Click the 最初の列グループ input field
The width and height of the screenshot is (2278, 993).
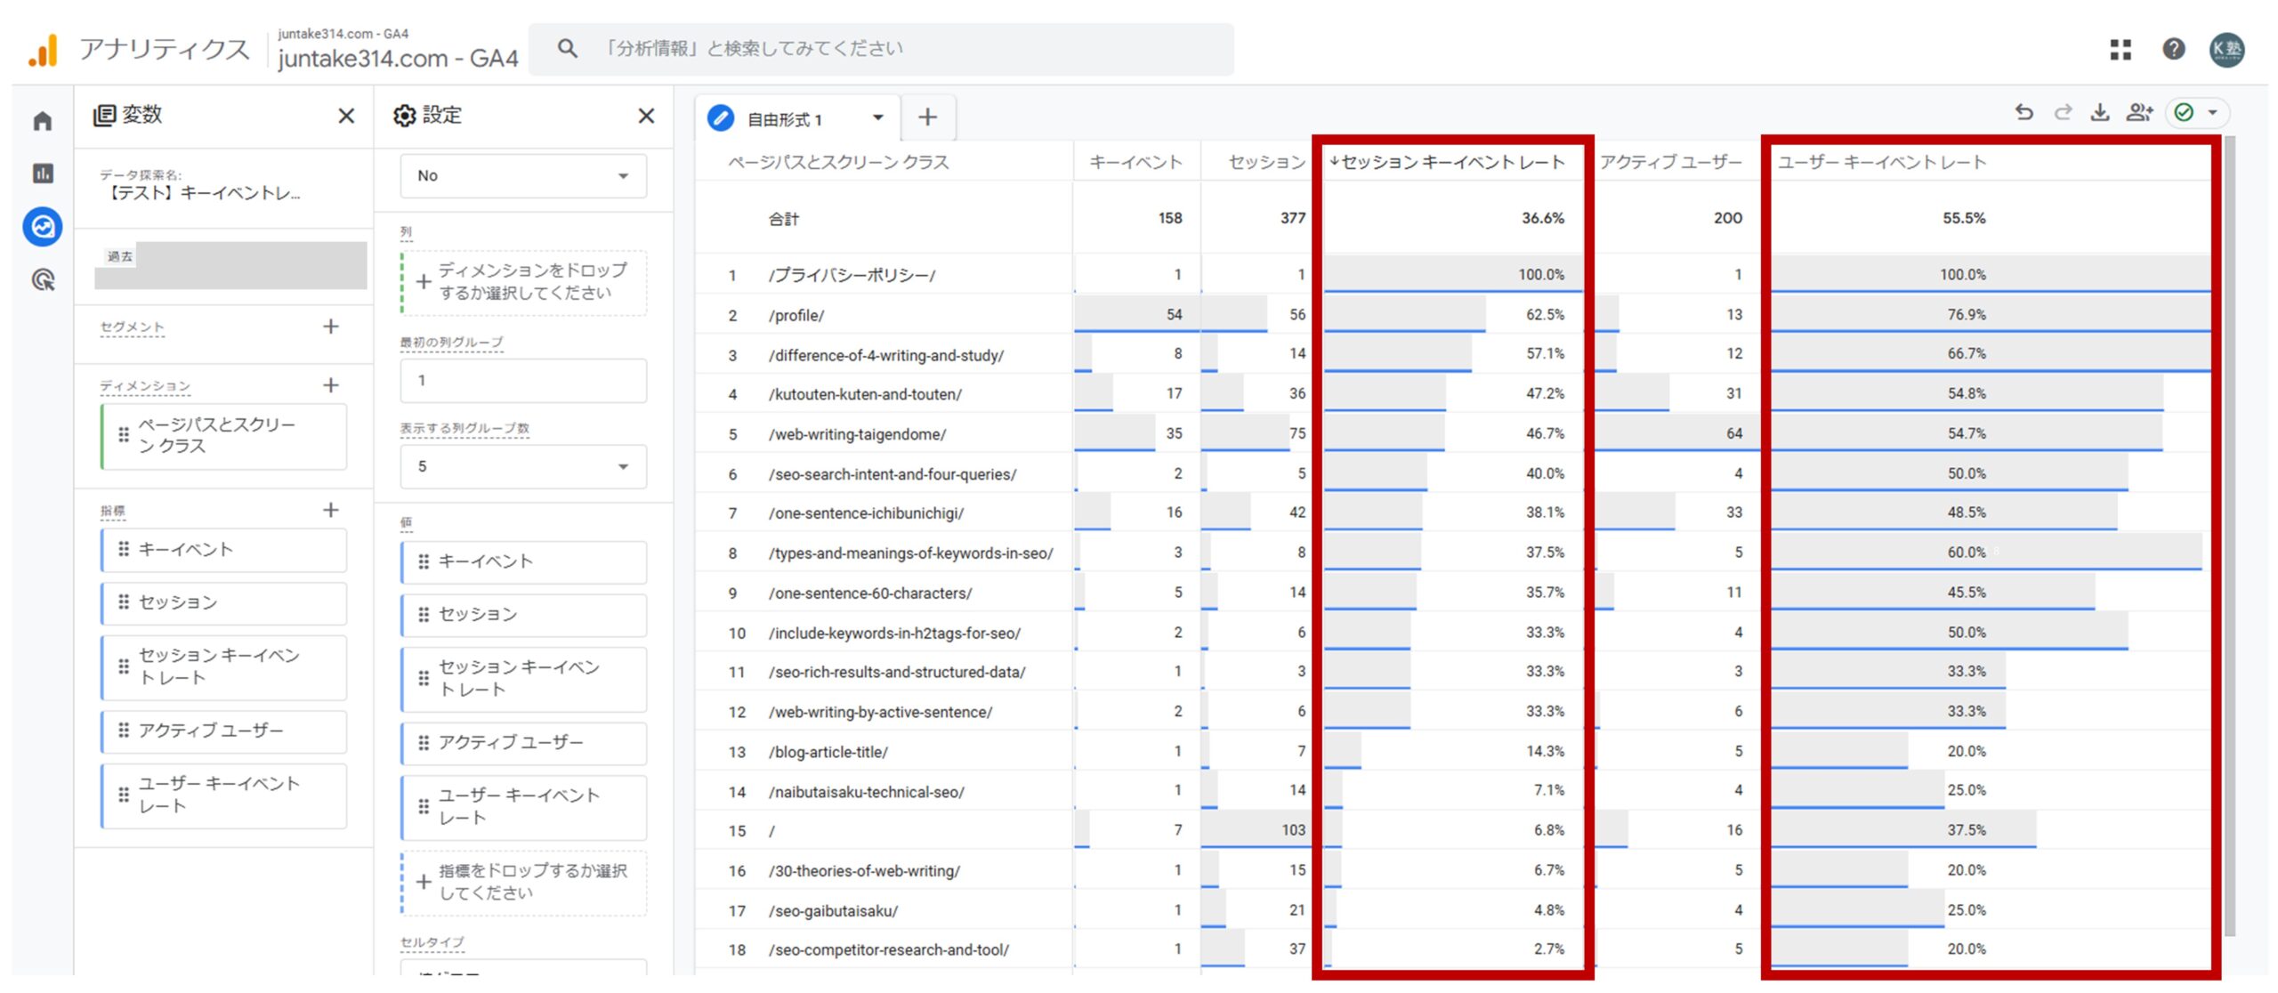pyautogui.click(x=523, y=381)
